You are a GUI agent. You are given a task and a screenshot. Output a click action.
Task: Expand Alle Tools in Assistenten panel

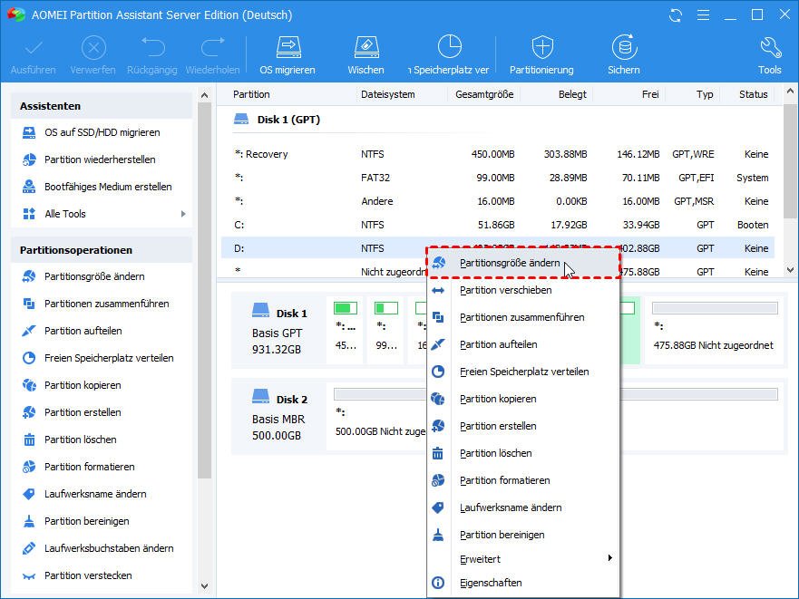[102, 214]
